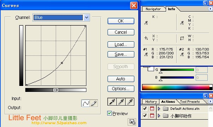The image size is (213, 127).
Task: Select the pencil freehand curve tool
Action: [94, 103]
